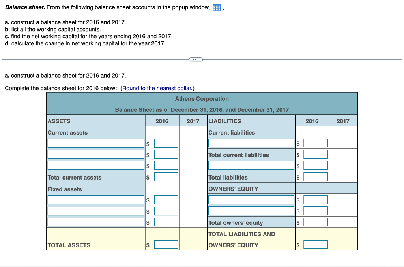Viewport: 404px width, 267px height.
Task: Click the TOTAL ASSETS amount field
Action: pos(166,244)
